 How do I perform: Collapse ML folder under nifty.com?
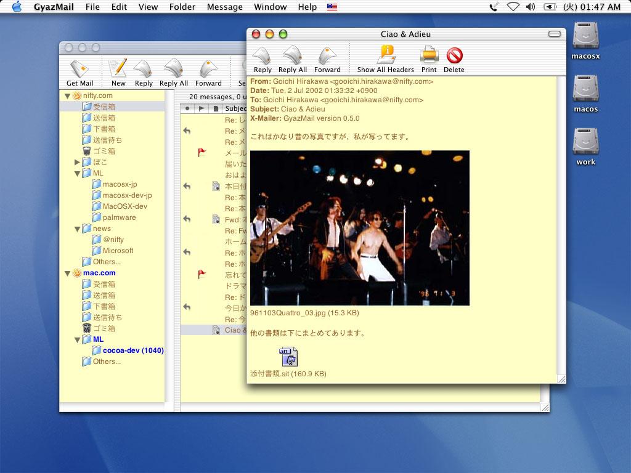[77, 173]
